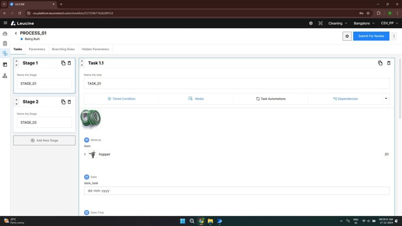
Task: Delete Stage 1
Action: (x=69, y=63)
